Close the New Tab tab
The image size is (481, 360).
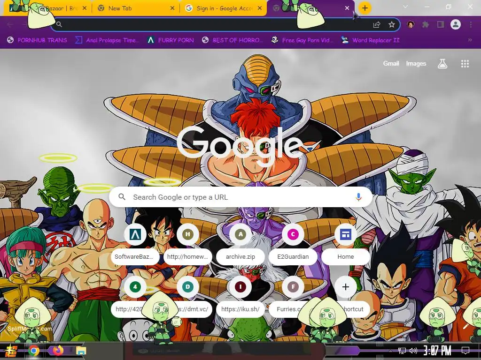[x=172, y=8]
